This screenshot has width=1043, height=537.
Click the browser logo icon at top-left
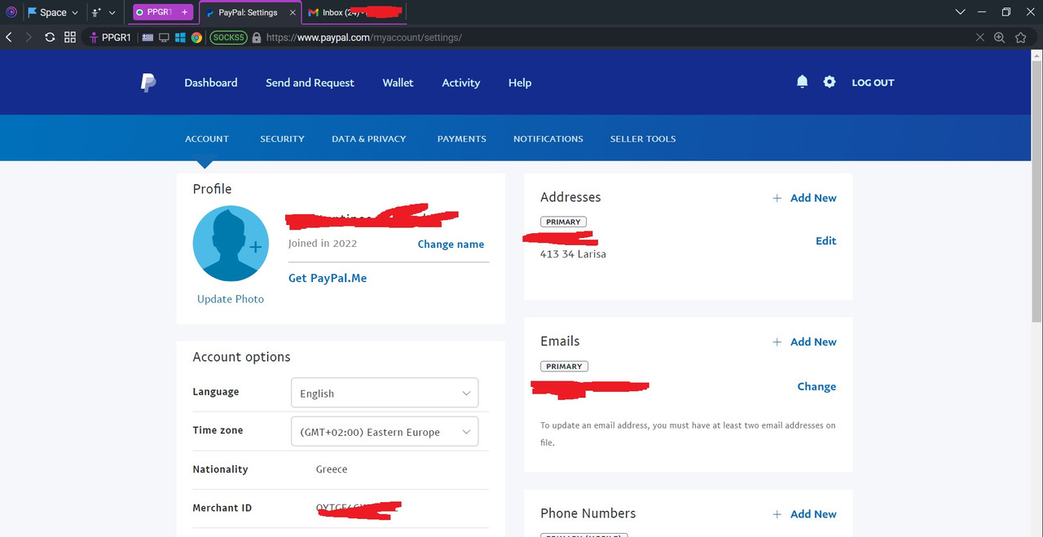[x=11, y=12]
